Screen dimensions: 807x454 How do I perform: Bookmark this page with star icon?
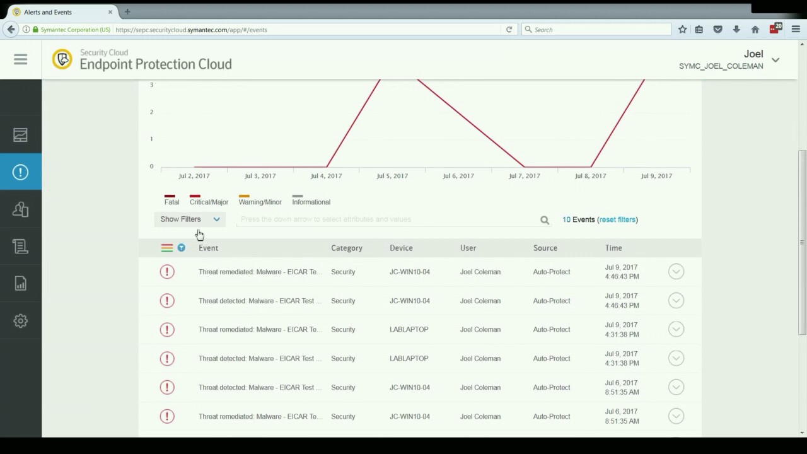682,30
